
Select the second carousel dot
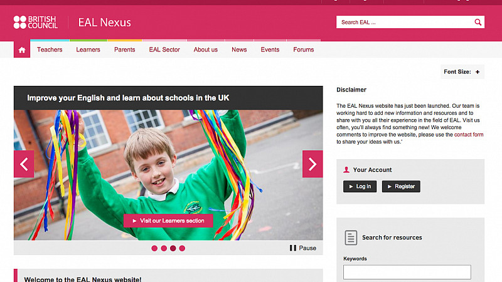[164, 248]
